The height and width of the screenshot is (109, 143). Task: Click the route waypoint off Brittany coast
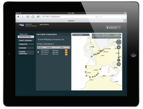click(91, 56)
